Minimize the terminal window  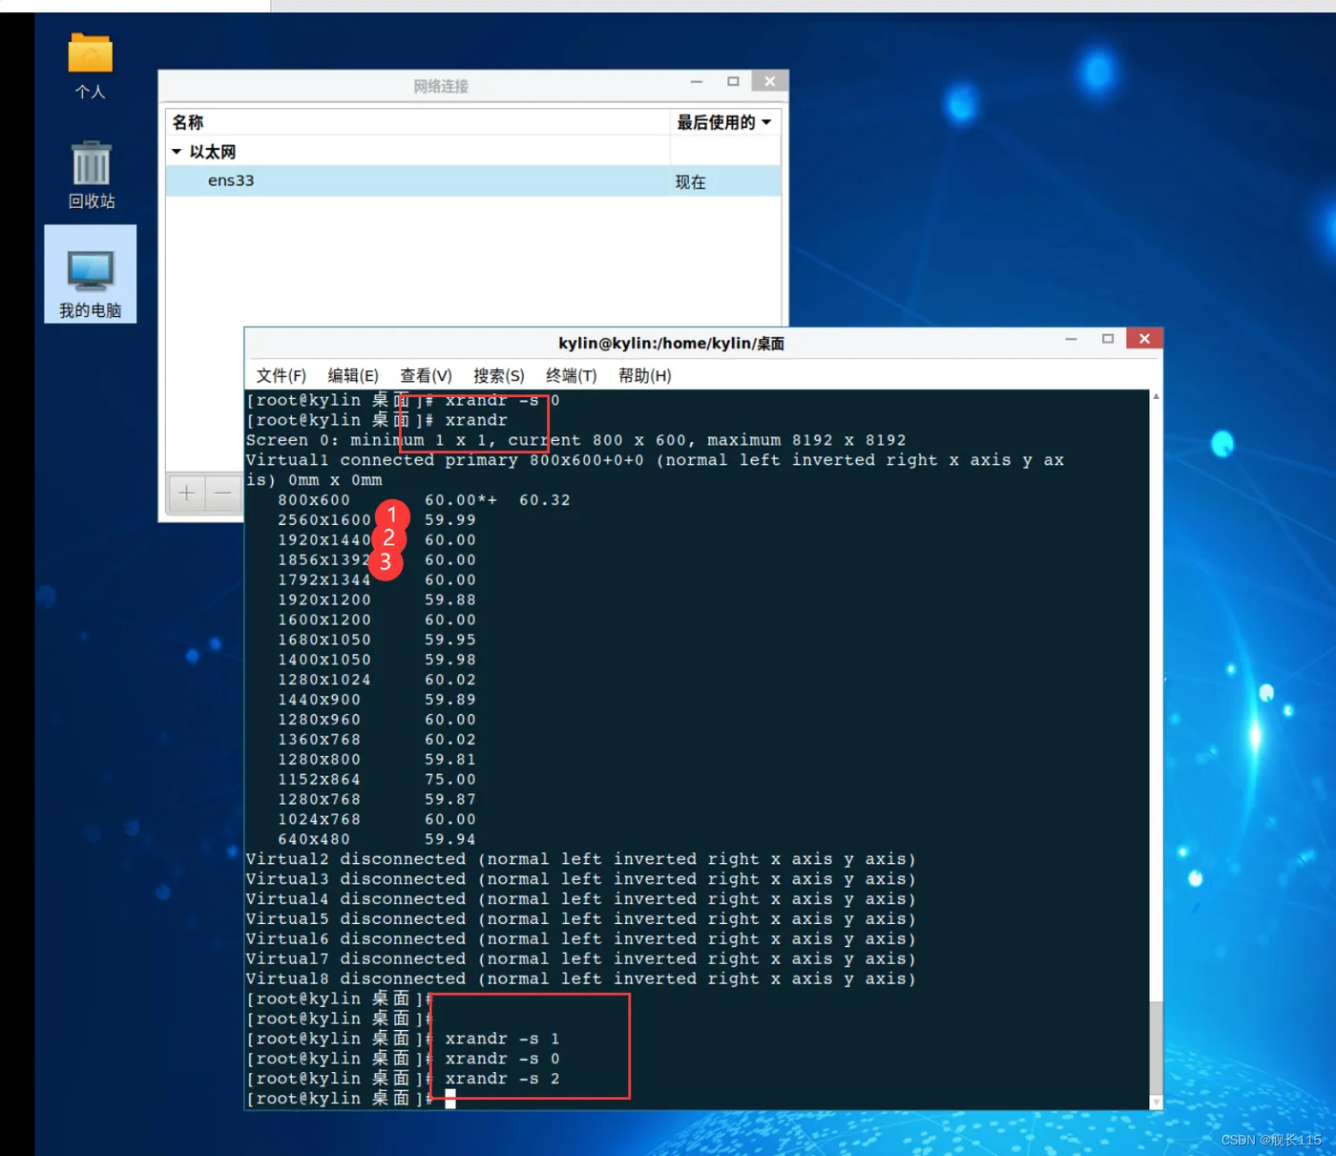(x=1072, y=339)
